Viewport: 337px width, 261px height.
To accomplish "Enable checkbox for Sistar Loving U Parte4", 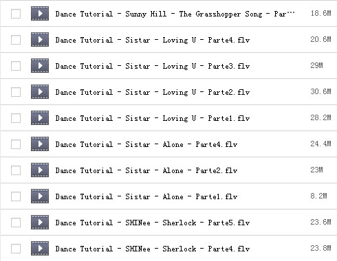I will [x=16, y=40].
